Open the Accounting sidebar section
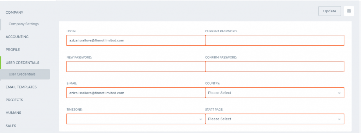 17,37
